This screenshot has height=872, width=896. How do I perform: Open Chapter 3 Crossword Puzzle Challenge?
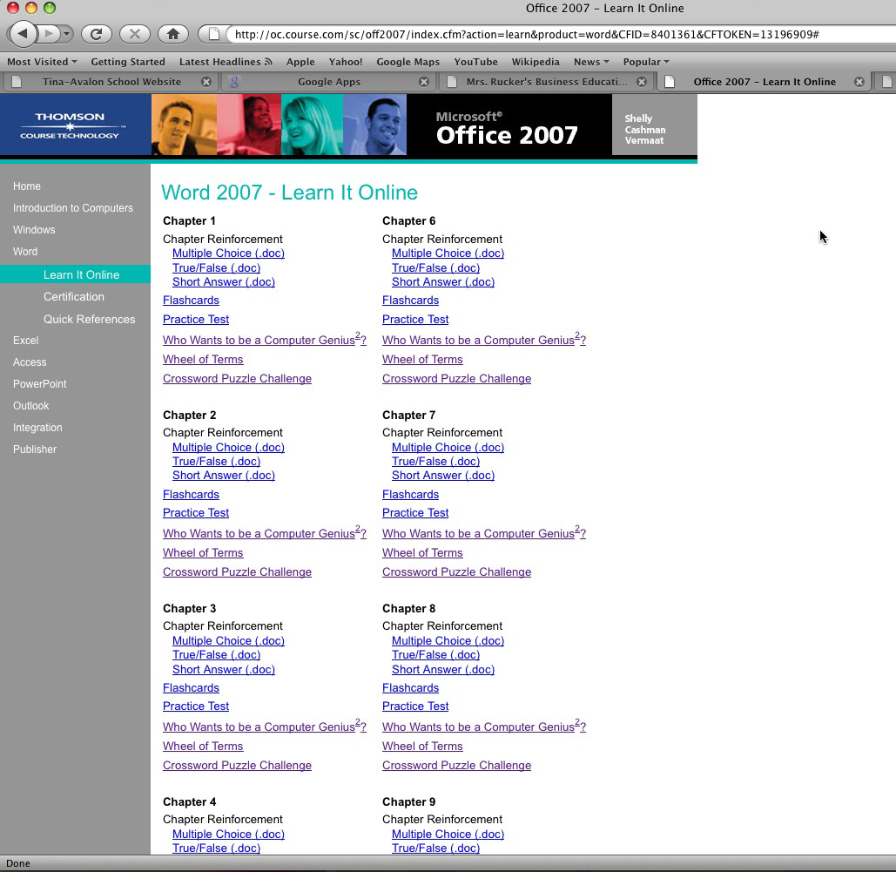click(237, 765)
